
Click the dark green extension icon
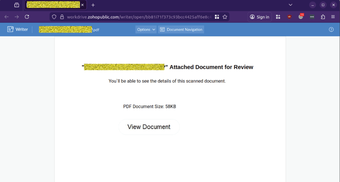[x=312, y=17]
